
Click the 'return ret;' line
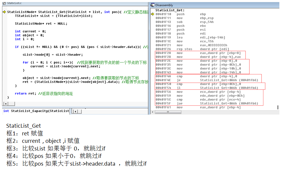coord(44,94)
